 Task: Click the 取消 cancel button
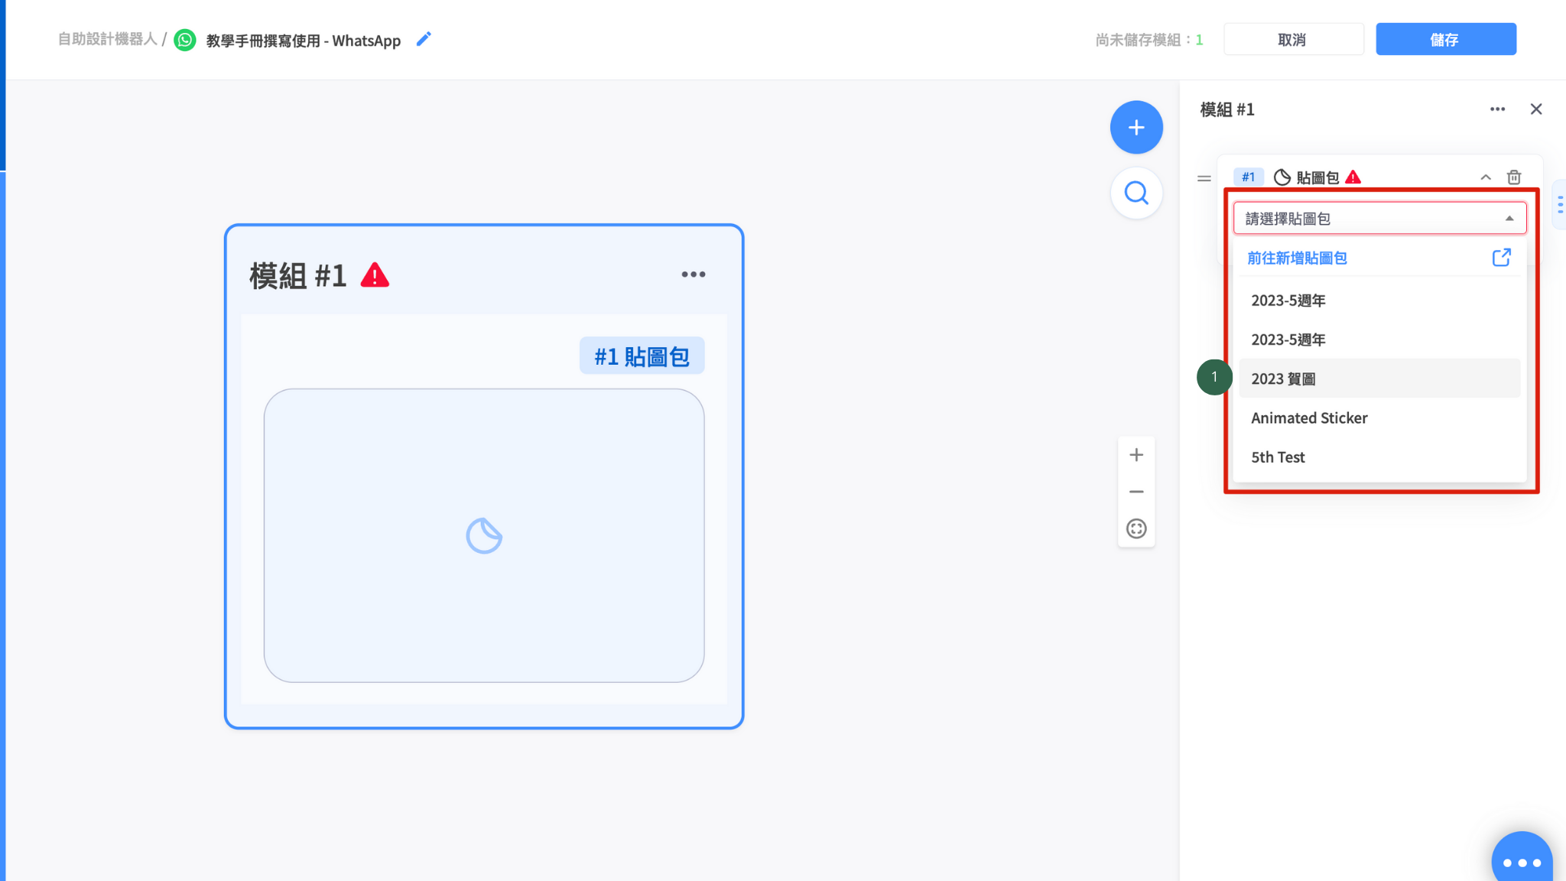coord(1292,39)
